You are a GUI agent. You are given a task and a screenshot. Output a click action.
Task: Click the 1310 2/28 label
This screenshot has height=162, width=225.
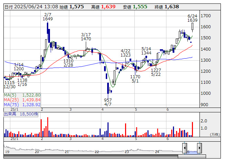click(69, 63)
